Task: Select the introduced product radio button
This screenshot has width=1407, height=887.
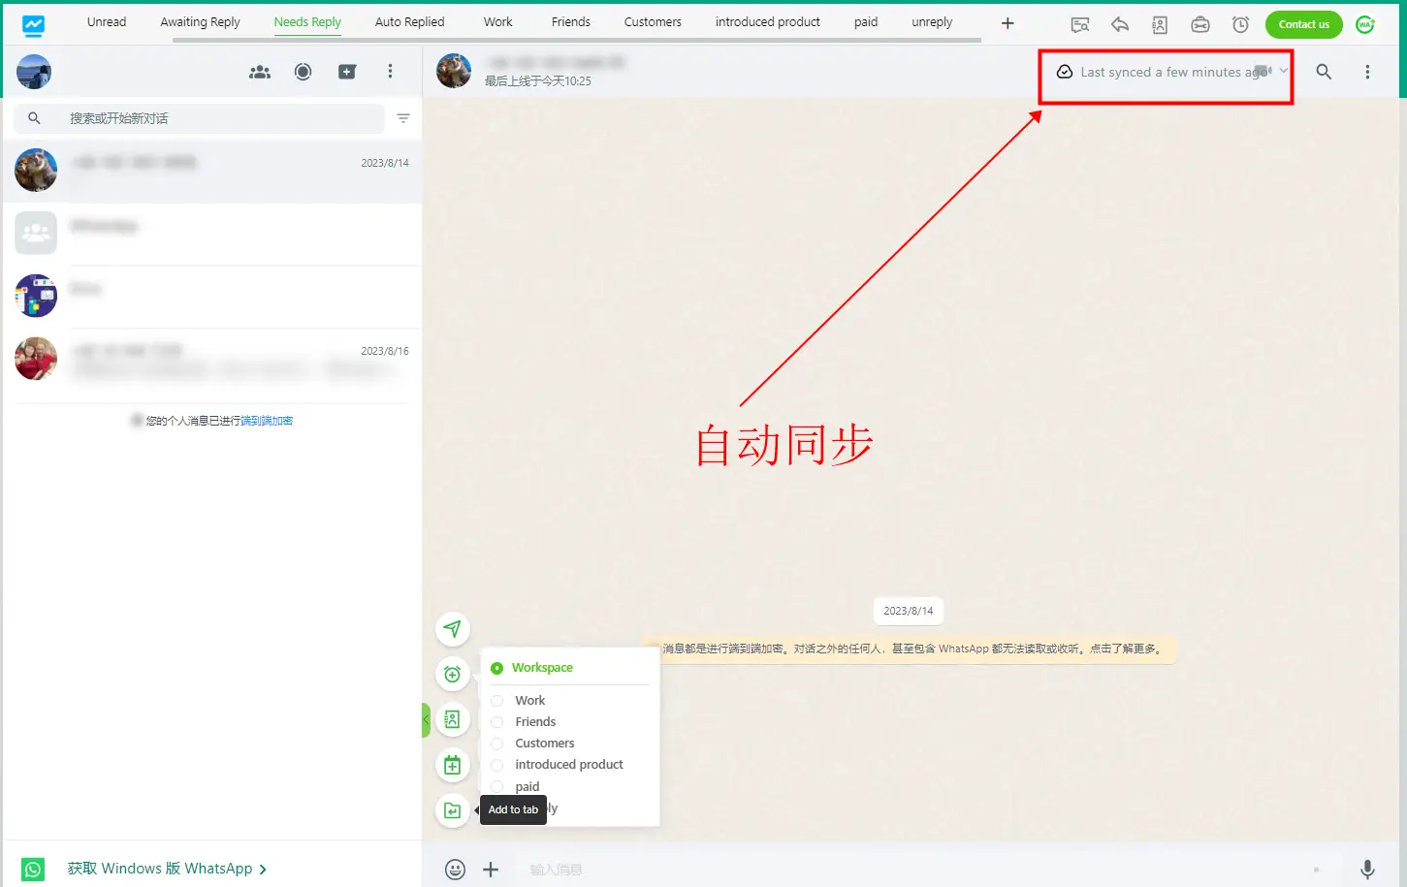Action: 496,764
